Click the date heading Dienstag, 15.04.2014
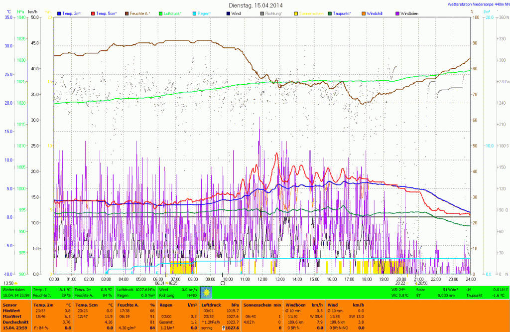The image size is (510, 332). point(255,4)
